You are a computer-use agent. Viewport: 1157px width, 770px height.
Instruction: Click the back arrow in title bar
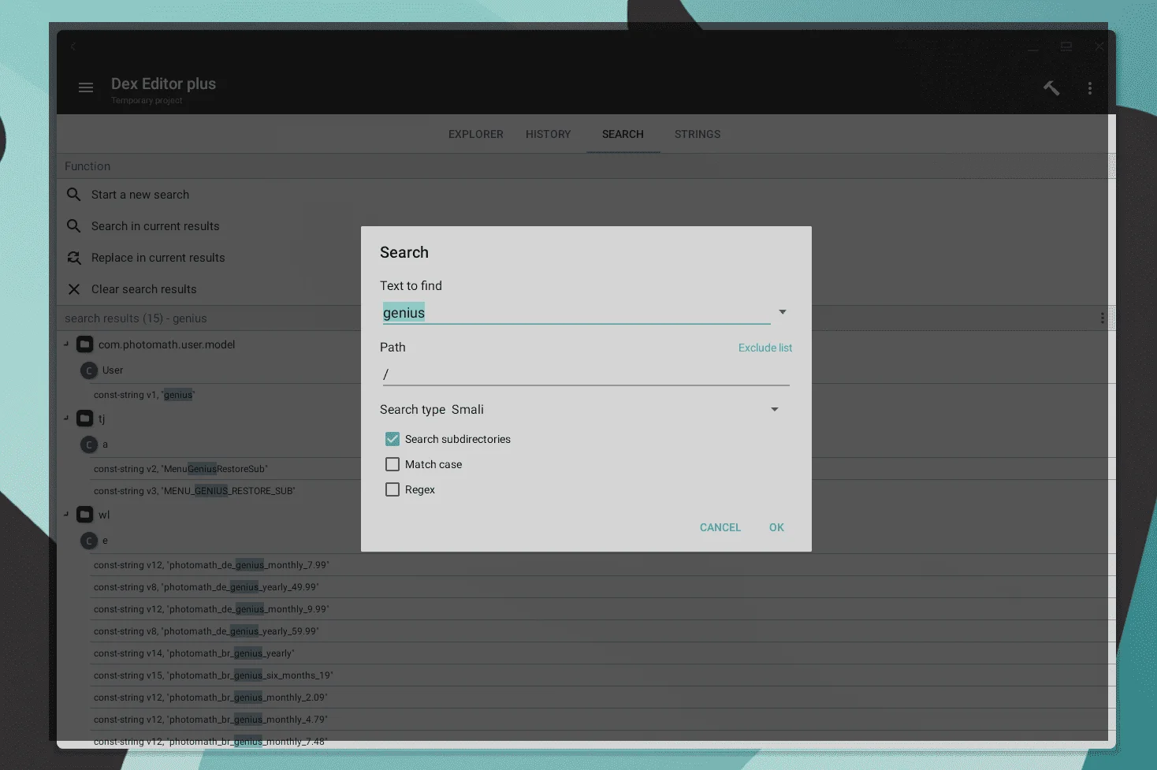pyautogui.click(x=73, y=46)
